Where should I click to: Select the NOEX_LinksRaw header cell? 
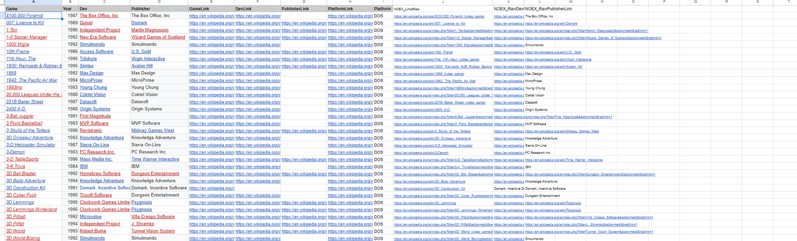pyautogui.click(x=443, y=9)
